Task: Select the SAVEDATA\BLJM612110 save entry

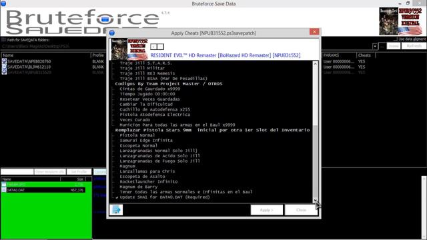Action: 29,67
